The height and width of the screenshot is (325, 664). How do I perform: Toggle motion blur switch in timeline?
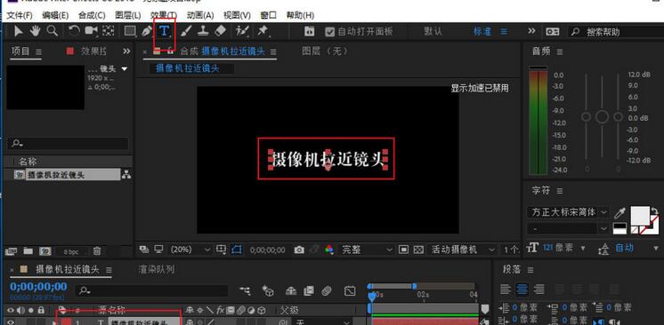click(326, 290)
